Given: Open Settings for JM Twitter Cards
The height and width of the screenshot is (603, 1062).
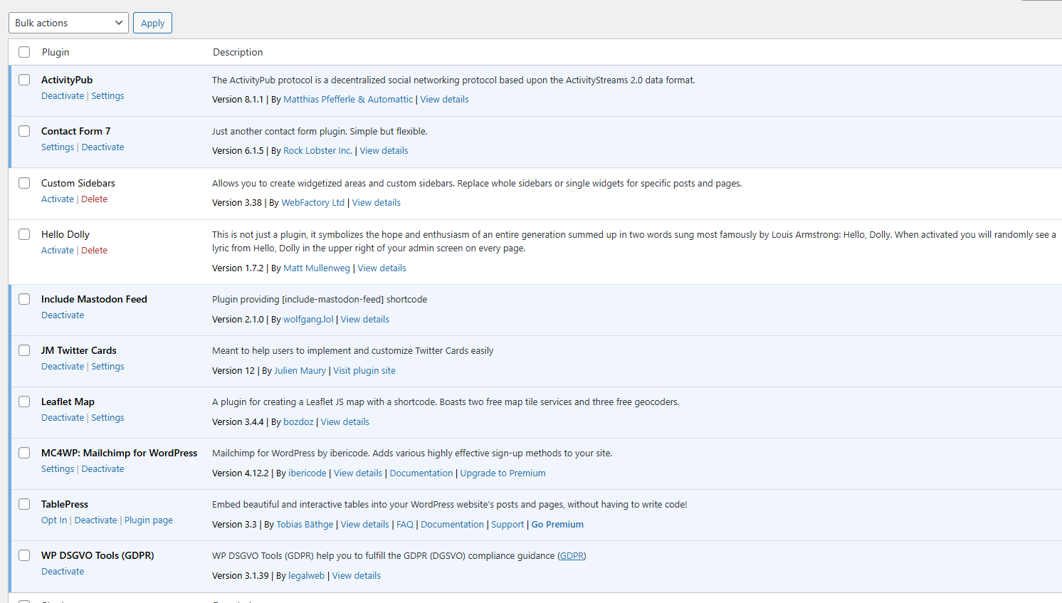Looking at the screenshot, I should click(x=107, y=367).
